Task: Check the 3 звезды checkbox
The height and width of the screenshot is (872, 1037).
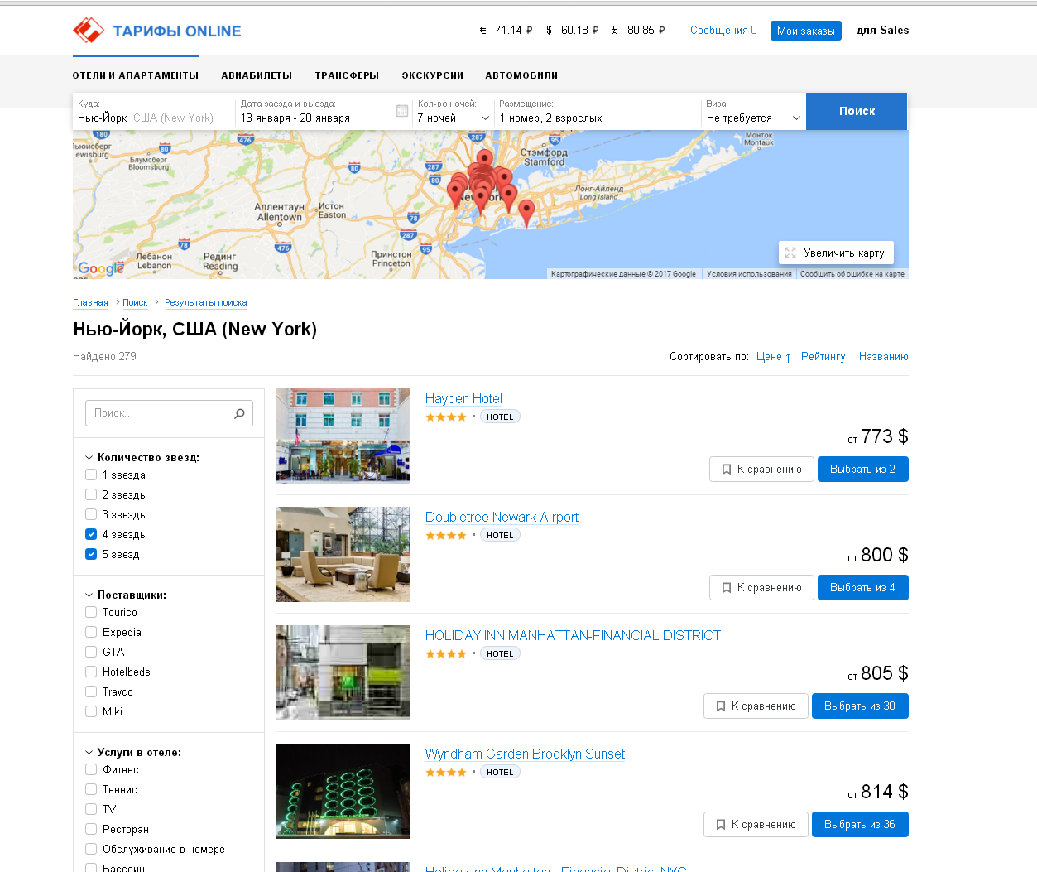Action: 91,515
